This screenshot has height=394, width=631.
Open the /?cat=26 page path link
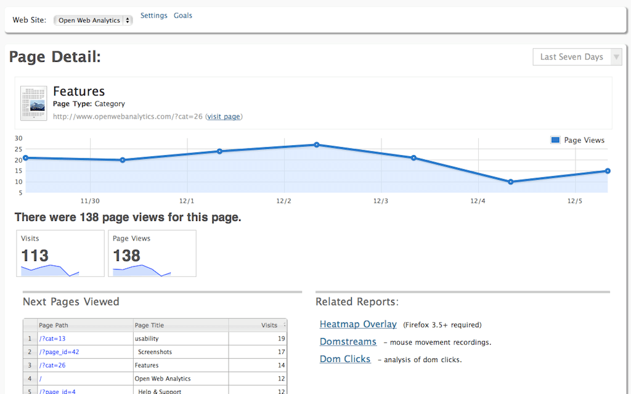(x=52, y=365)
